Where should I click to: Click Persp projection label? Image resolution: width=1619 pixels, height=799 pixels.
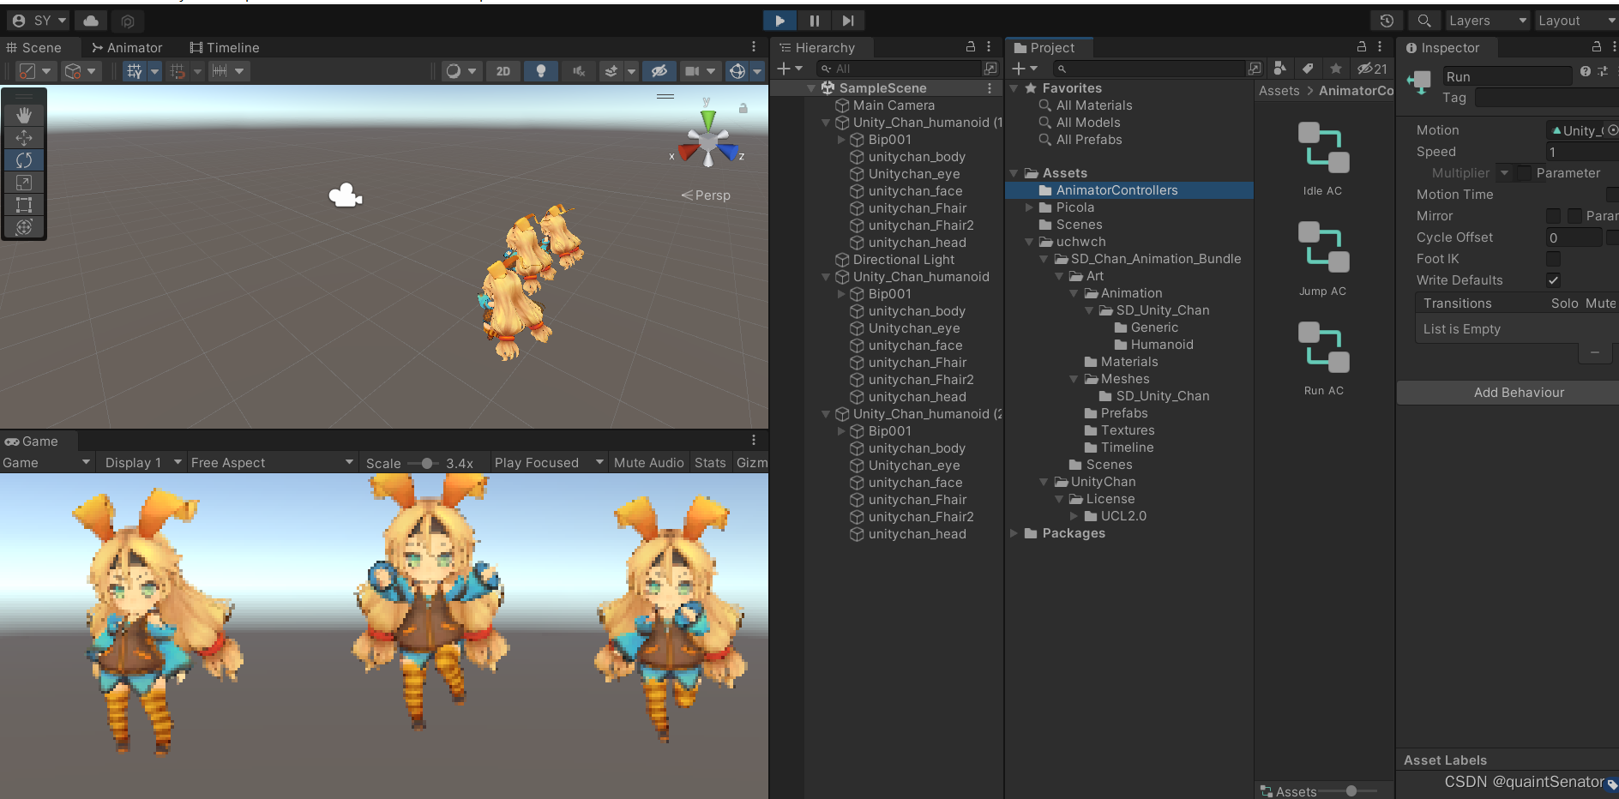(x=706, y=195)
